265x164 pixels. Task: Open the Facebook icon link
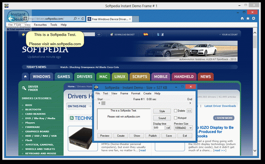[163, 34]
